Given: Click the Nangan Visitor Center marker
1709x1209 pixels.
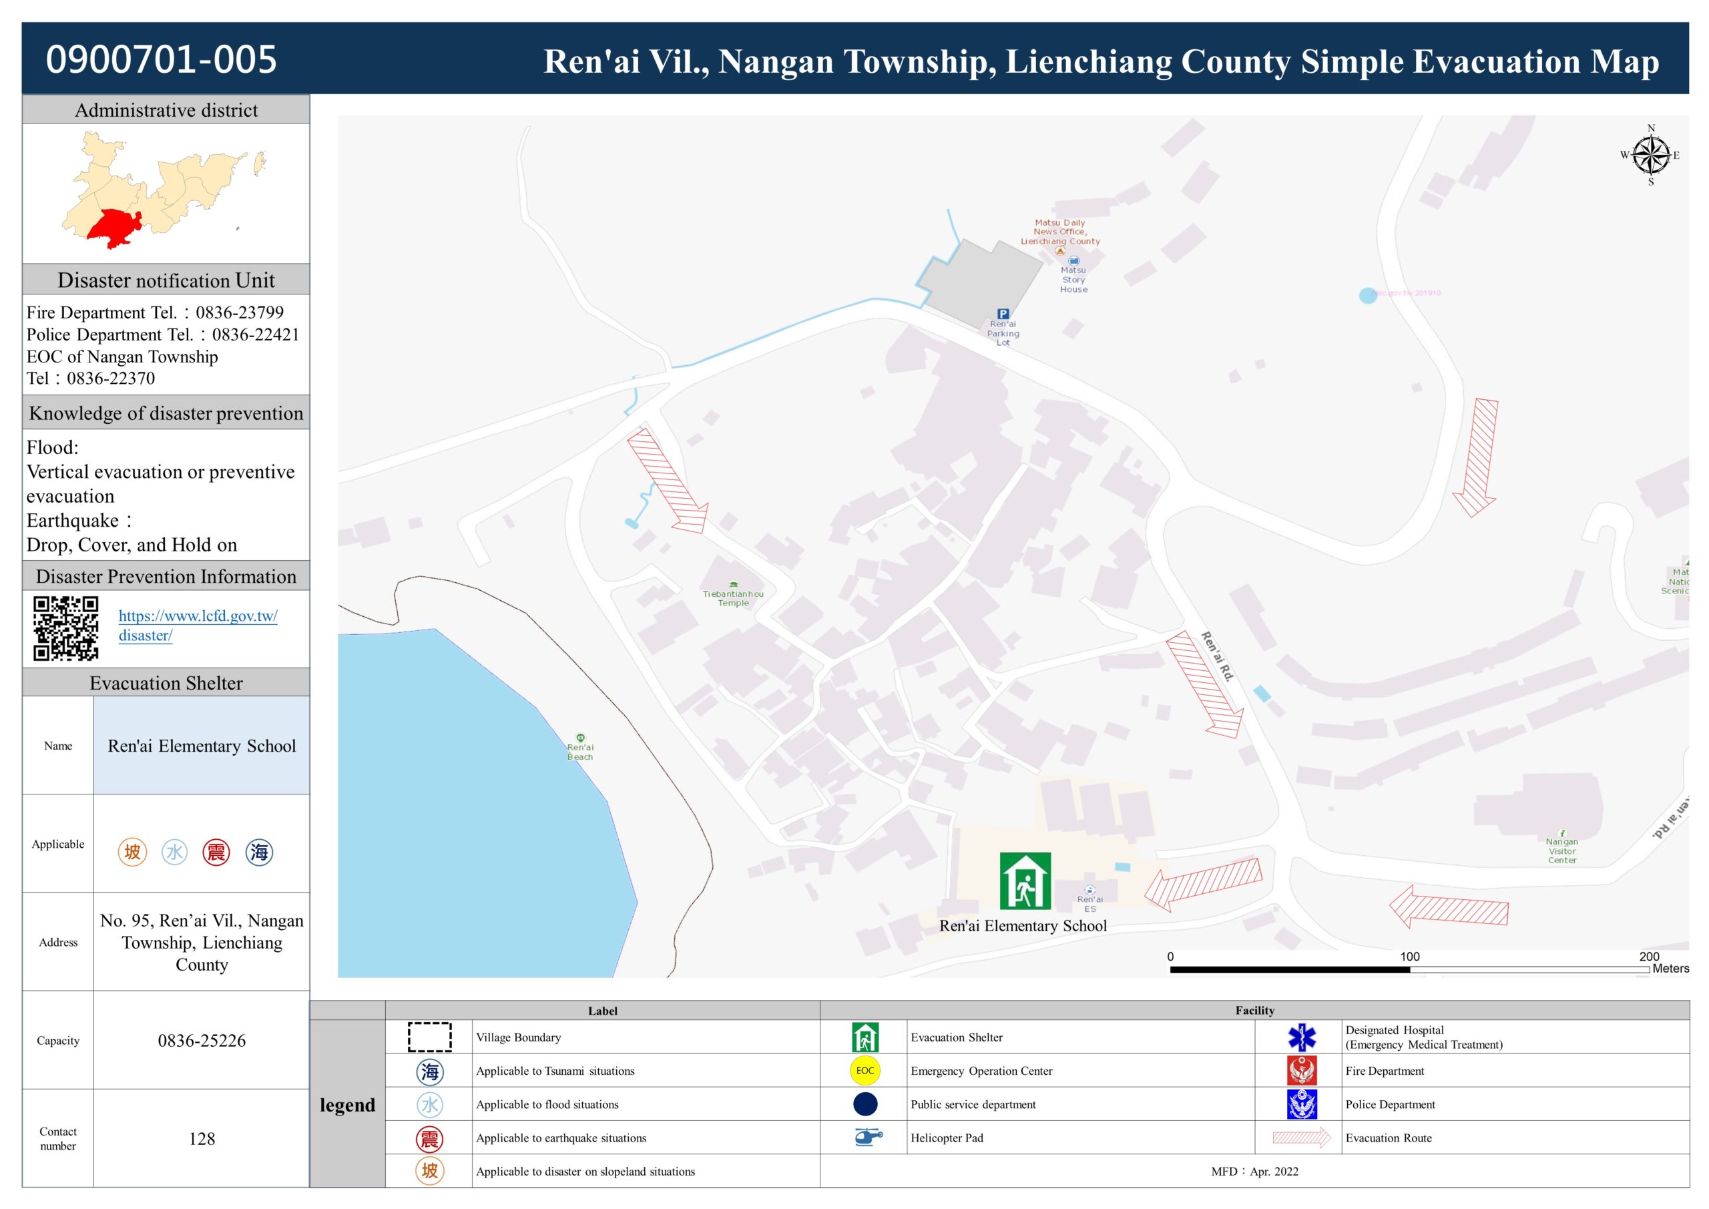Looking at the screenshot, I should 1561,833.
